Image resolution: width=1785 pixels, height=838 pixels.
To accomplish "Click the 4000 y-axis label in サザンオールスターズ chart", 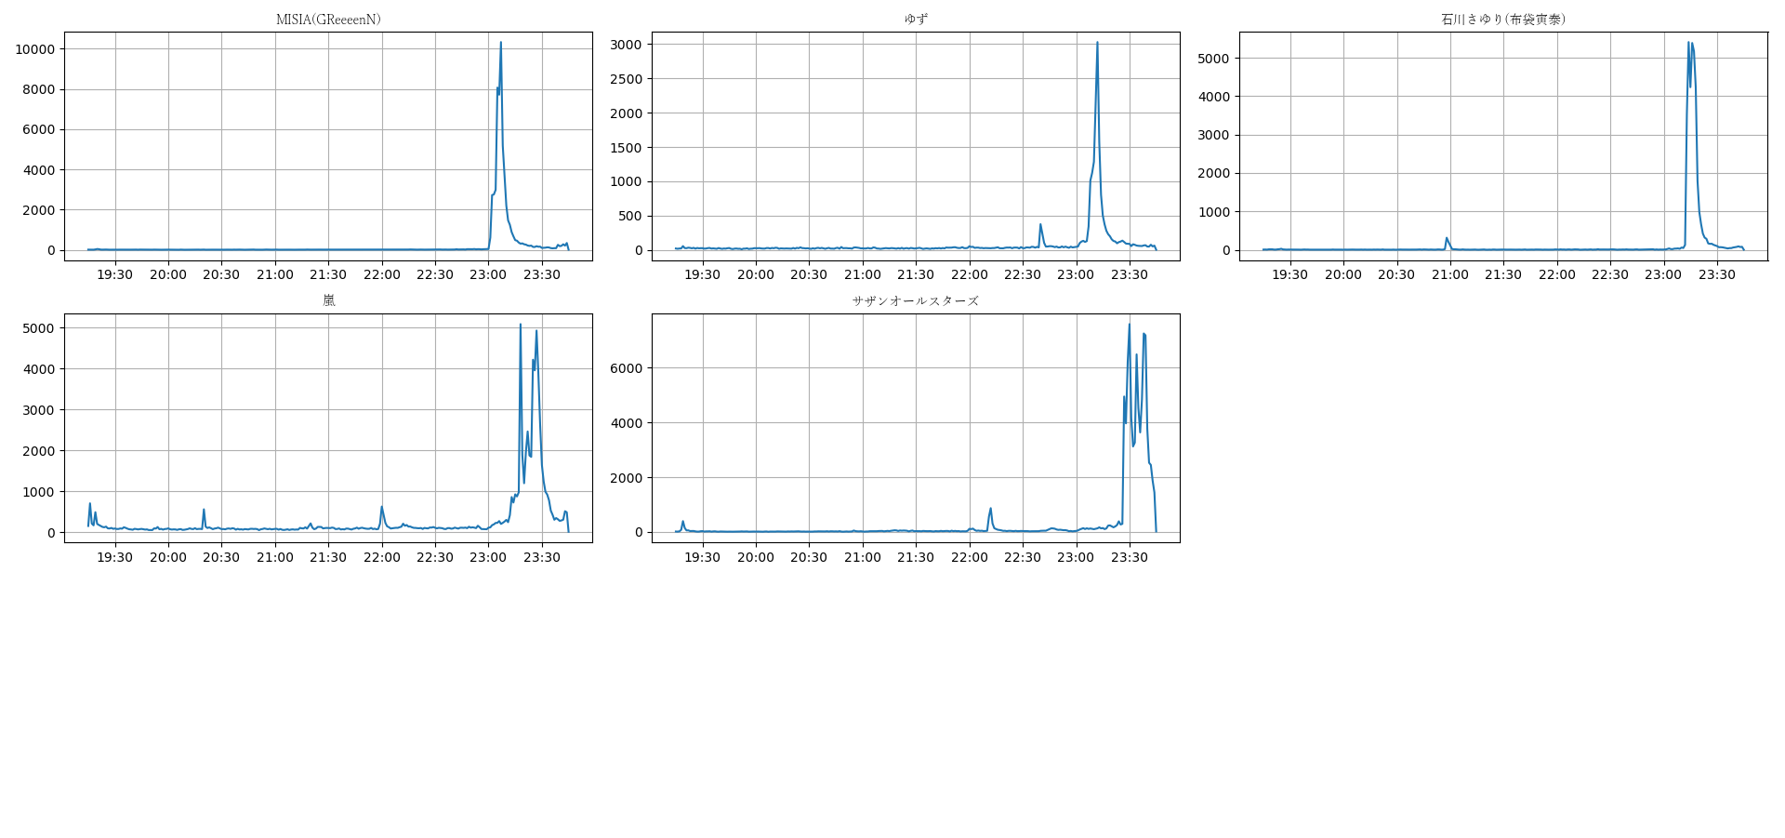I will 626,423.
